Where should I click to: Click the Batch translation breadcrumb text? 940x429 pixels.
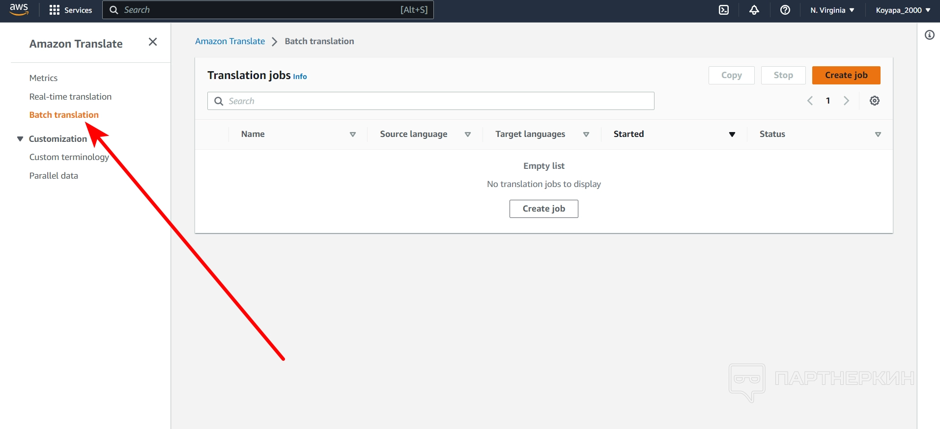(319, 41)
